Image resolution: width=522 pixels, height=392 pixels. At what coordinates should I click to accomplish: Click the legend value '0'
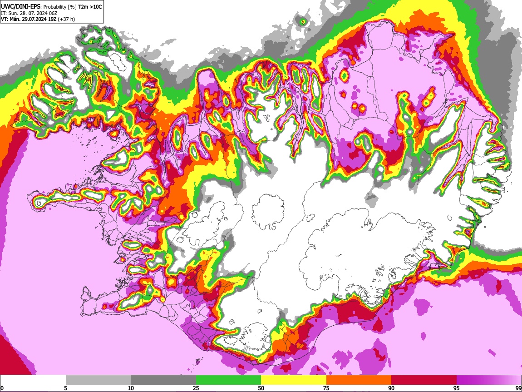click(2, 388)
